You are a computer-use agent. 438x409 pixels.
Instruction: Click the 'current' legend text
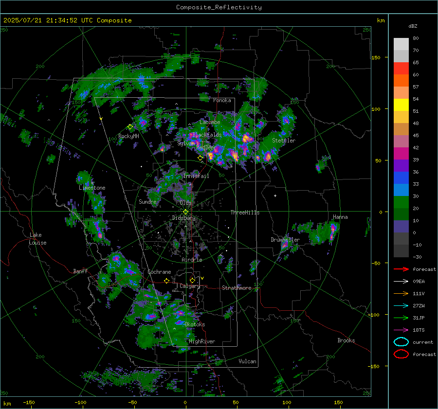click(423, 342)
